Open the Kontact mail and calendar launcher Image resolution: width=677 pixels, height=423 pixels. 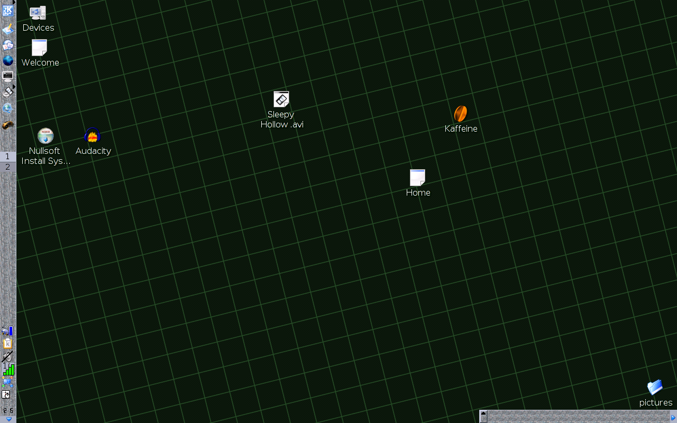8,45
